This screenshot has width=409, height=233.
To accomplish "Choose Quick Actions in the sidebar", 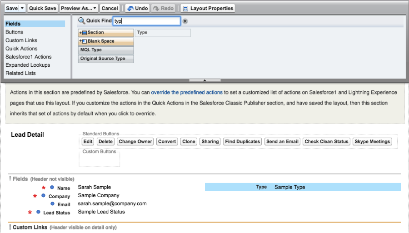I will click(21, 49).
